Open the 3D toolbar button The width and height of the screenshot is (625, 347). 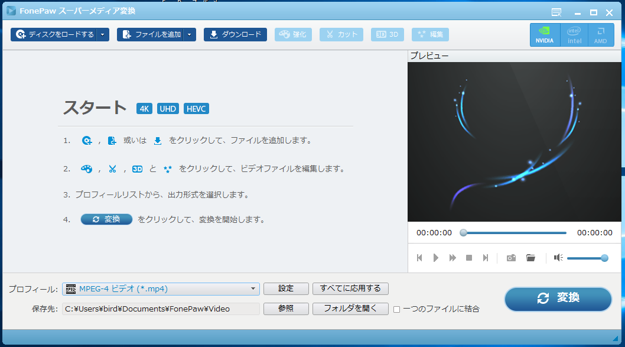tap(387, 35)
